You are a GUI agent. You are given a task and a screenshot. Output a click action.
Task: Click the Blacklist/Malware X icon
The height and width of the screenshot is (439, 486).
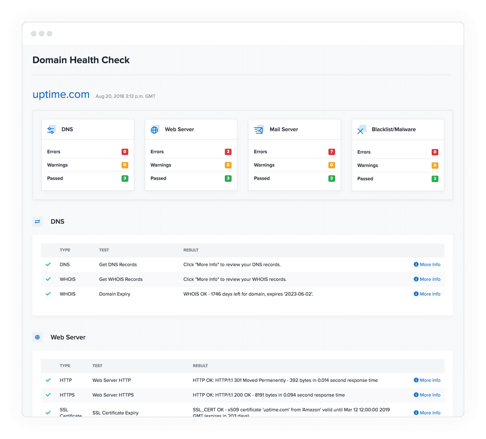(x=361, y=130)
